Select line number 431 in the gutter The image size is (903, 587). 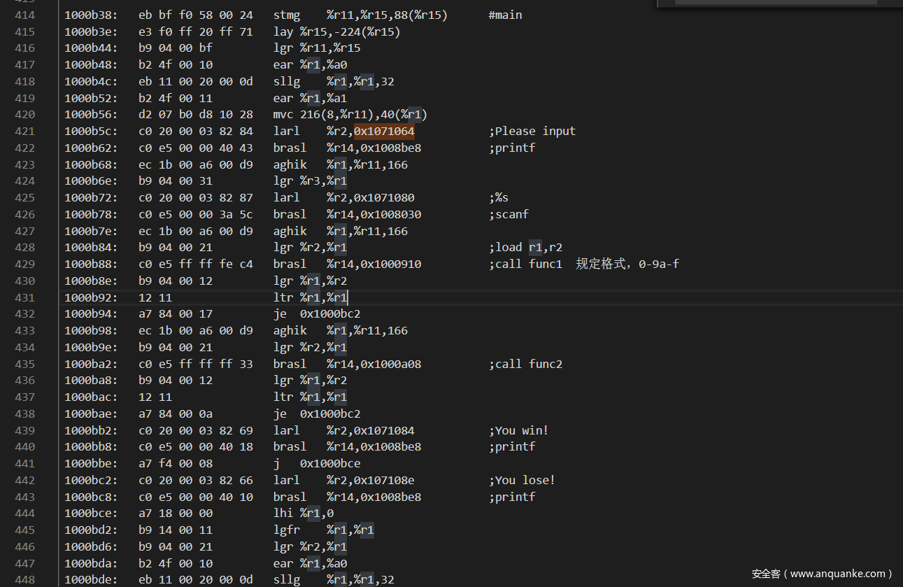24,297
